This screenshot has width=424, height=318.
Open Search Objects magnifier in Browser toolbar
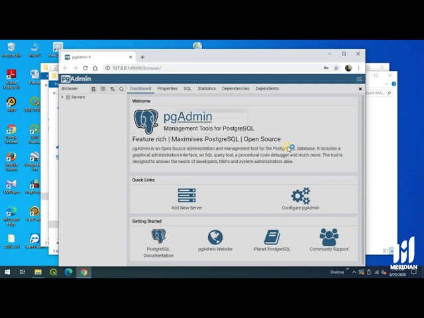(121, 89)
